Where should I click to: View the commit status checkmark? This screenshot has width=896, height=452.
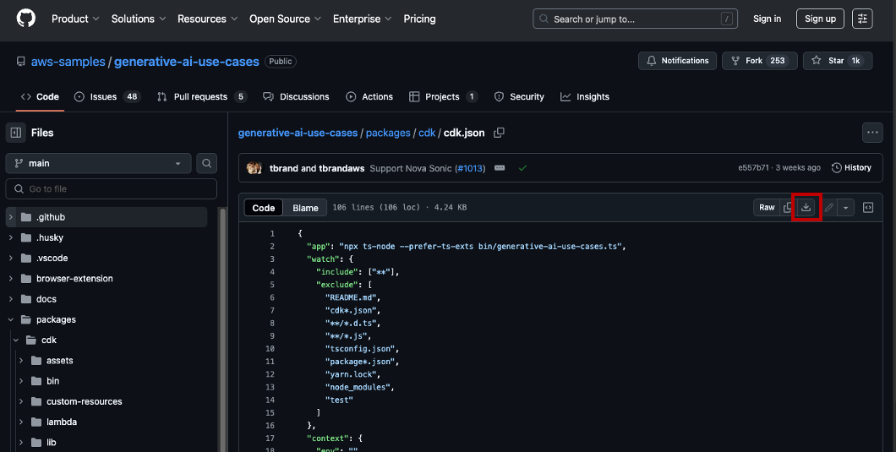[x=522, y=168]
